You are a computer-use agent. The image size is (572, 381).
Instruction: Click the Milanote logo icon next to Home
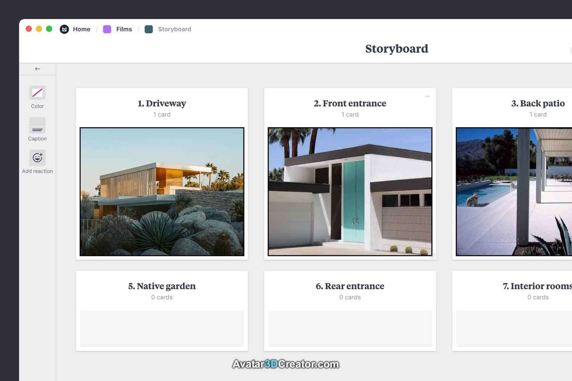64,29
